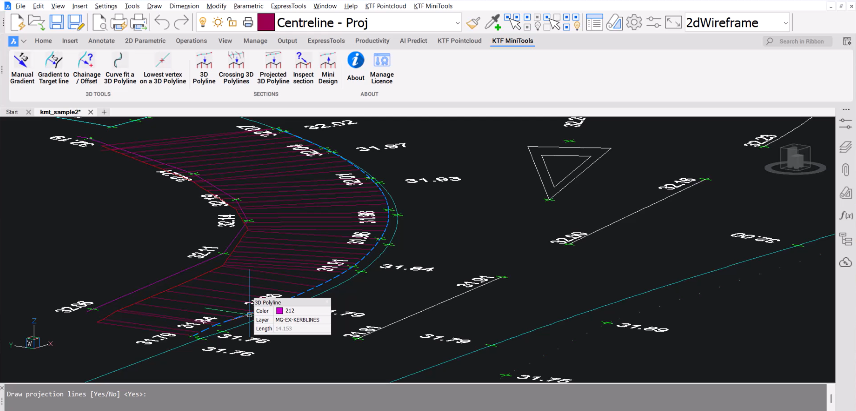Viewport: 856px width, 411px height.
Task: Toggle the sun brightness icon
Action: pyautogui.click(x=217, y=22)
